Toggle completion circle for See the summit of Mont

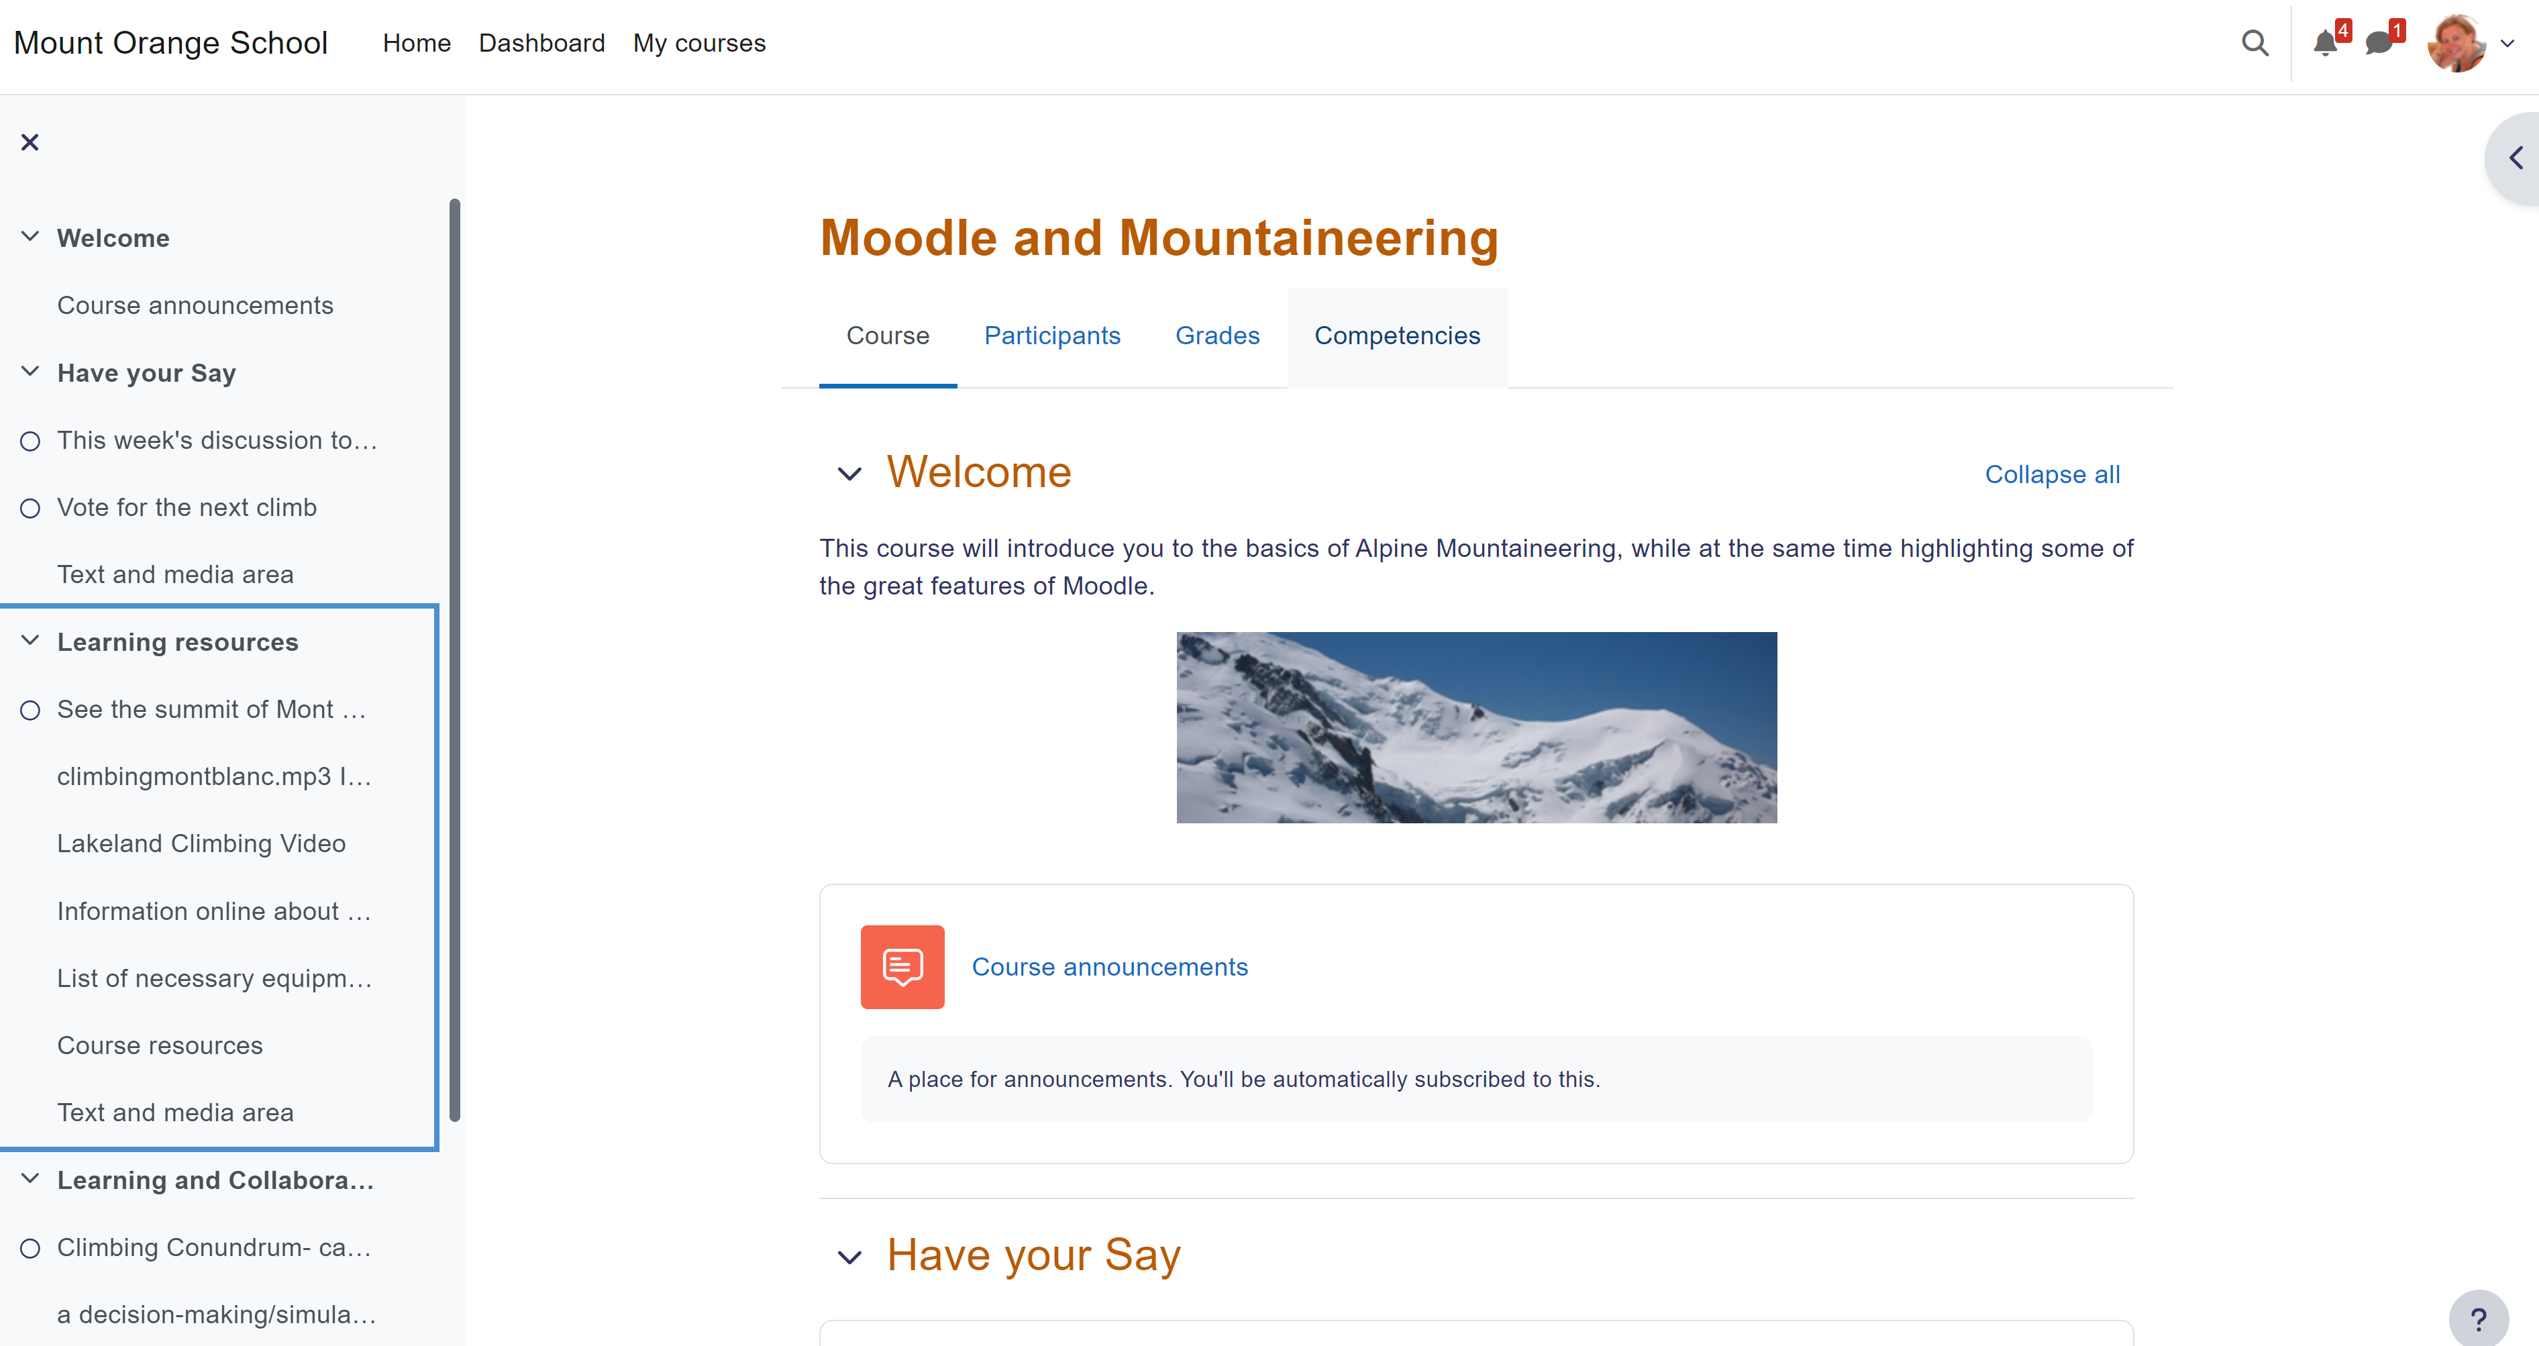click(x=31, y=711)
